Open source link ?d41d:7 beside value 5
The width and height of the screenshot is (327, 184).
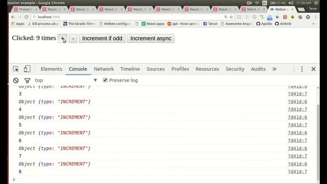(297, 125)
